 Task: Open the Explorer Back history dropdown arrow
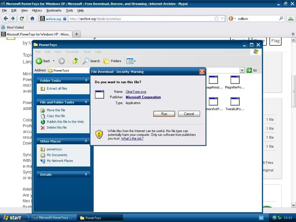(53, 61)
